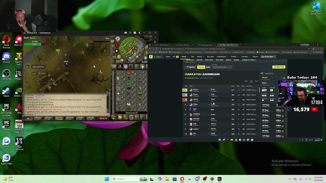Toggle the Public chat filter

(49, 118)
